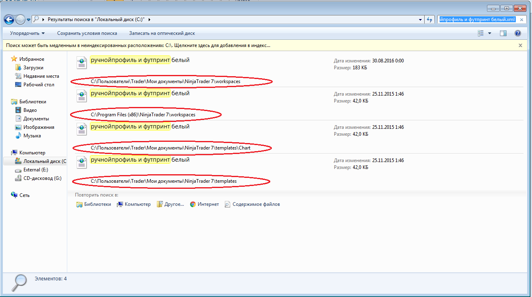Open the Упорядочить menu
This screenshot has height=297, width=532.
(x=27, y=33)
